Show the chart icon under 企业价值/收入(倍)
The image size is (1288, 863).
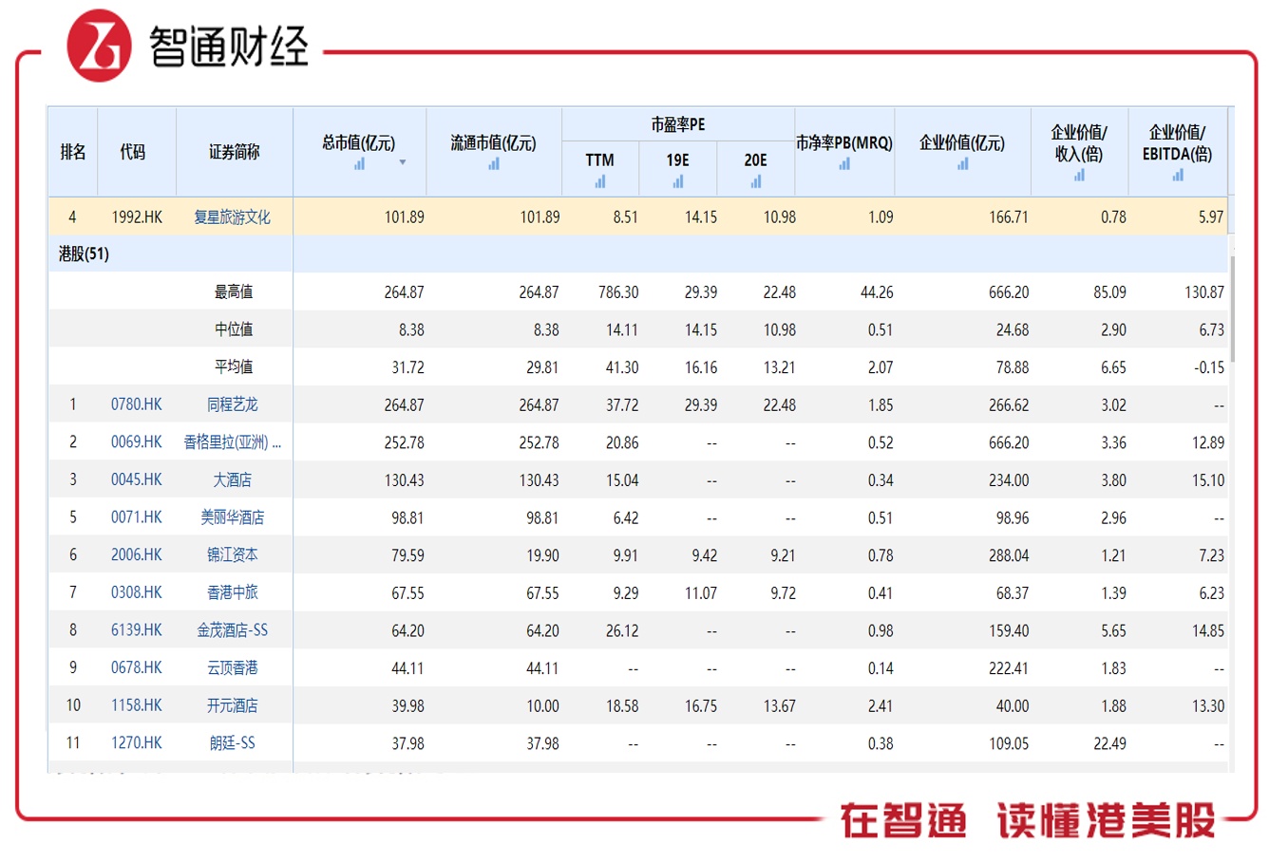tap(1080, 176)
